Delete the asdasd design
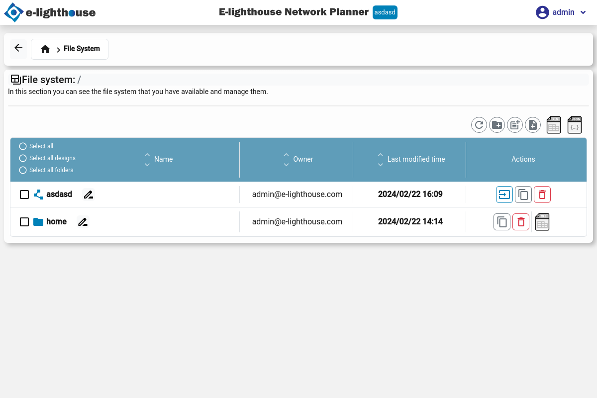This screenshot has width=597, height=398. (x=542, y=195)
